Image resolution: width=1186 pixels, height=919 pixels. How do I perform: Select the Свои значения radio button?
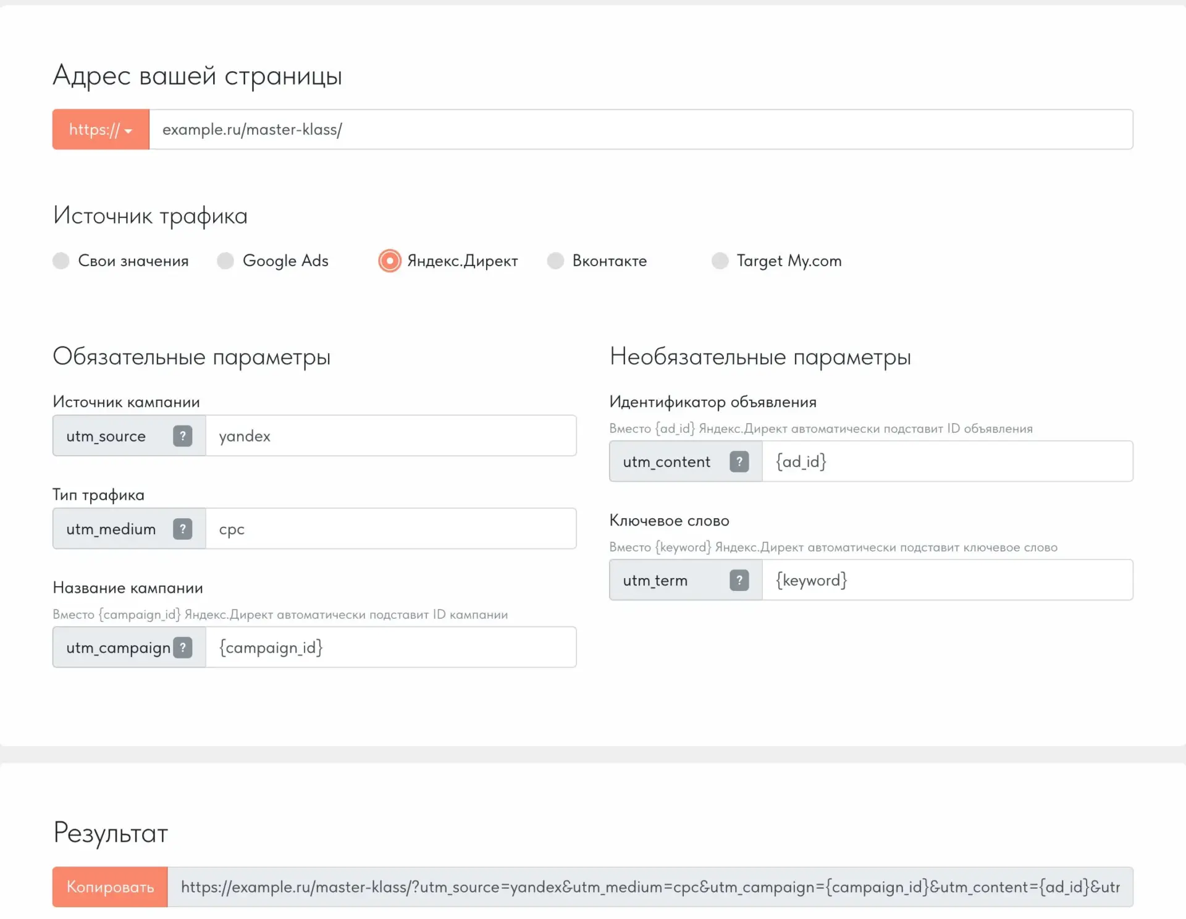click(x=61, y=261)
